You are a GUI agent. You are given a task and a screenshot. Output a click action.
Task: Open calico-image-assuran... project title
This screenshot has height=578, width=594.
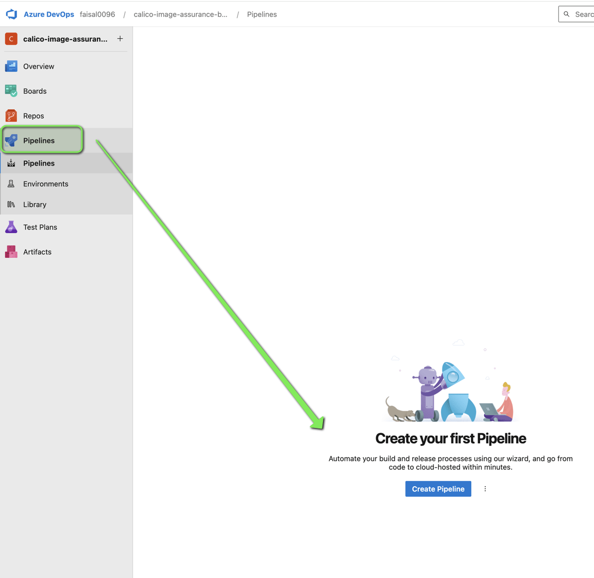[x=65, y=39]
